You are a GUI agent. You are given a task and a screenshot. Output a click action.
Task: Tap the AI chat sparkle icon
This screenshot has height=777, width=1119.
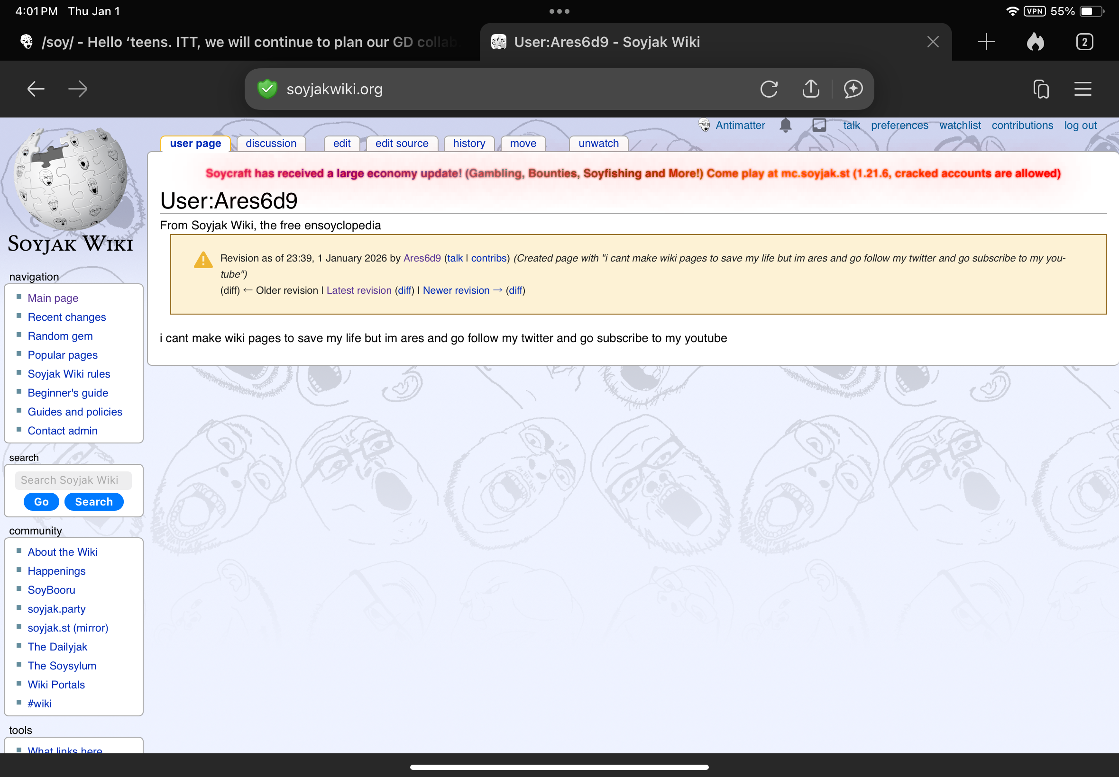[x=853, y=89]
